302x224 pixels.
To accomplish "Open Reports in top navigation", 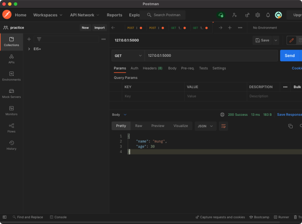I will (x=114, y=15).
